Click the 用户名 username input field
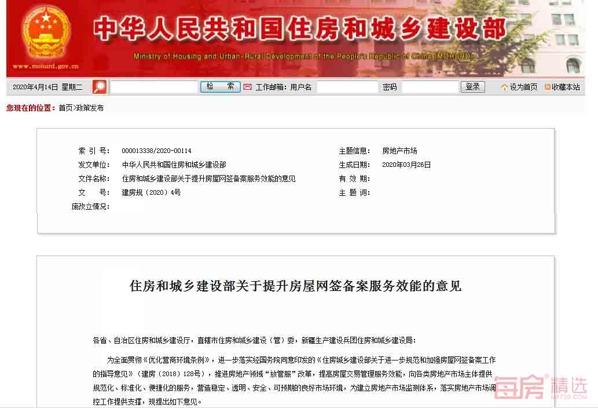This screenshot has height=408, width=598. pos(347,87)
